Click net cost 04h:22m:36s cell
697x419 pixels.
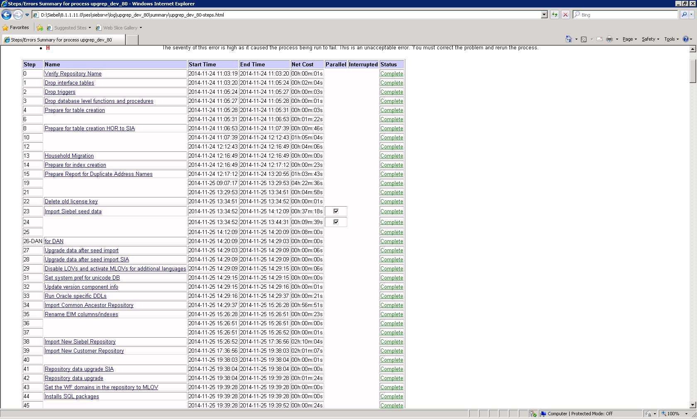[307, 183]
